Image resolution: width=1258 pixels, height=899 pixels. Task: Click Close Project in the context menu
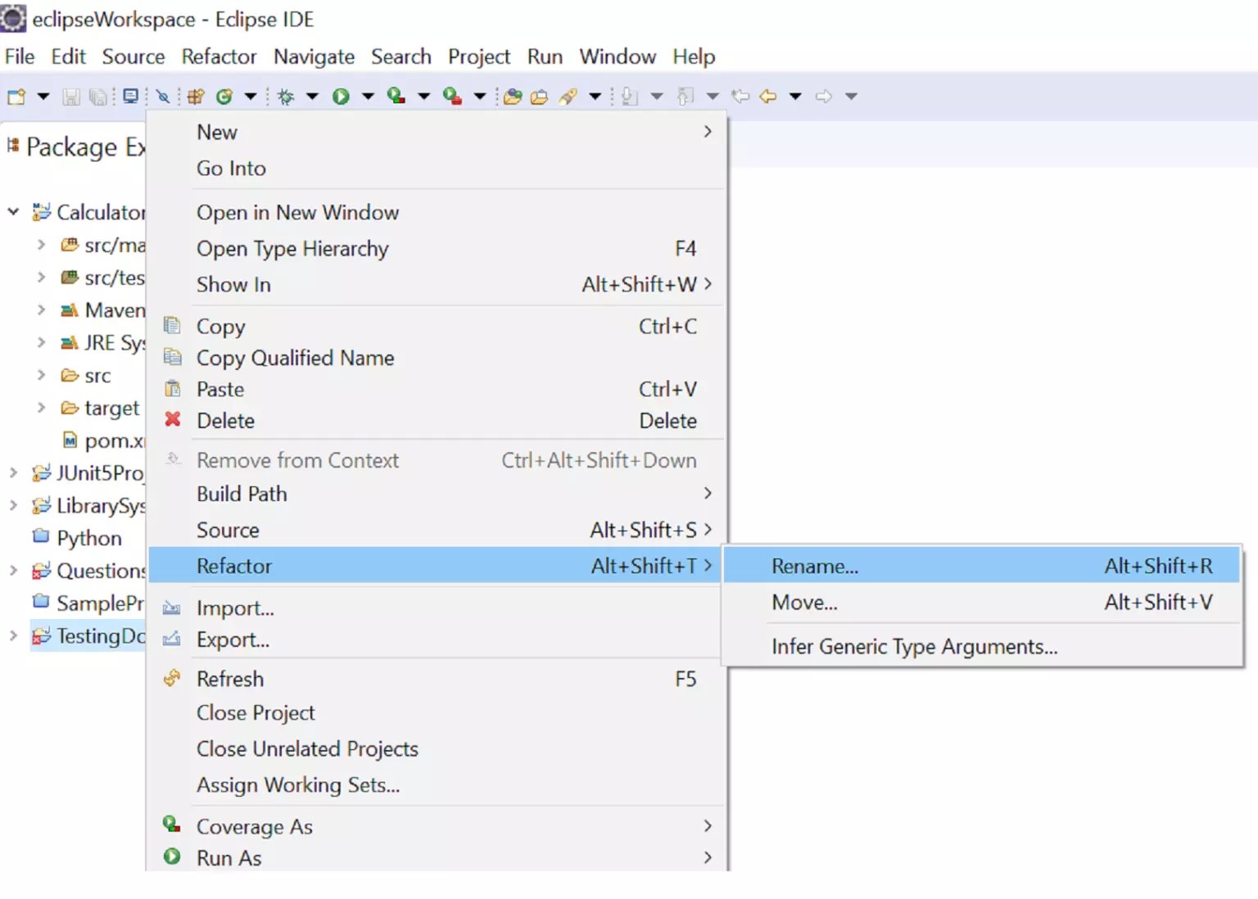tap(255, 712)
